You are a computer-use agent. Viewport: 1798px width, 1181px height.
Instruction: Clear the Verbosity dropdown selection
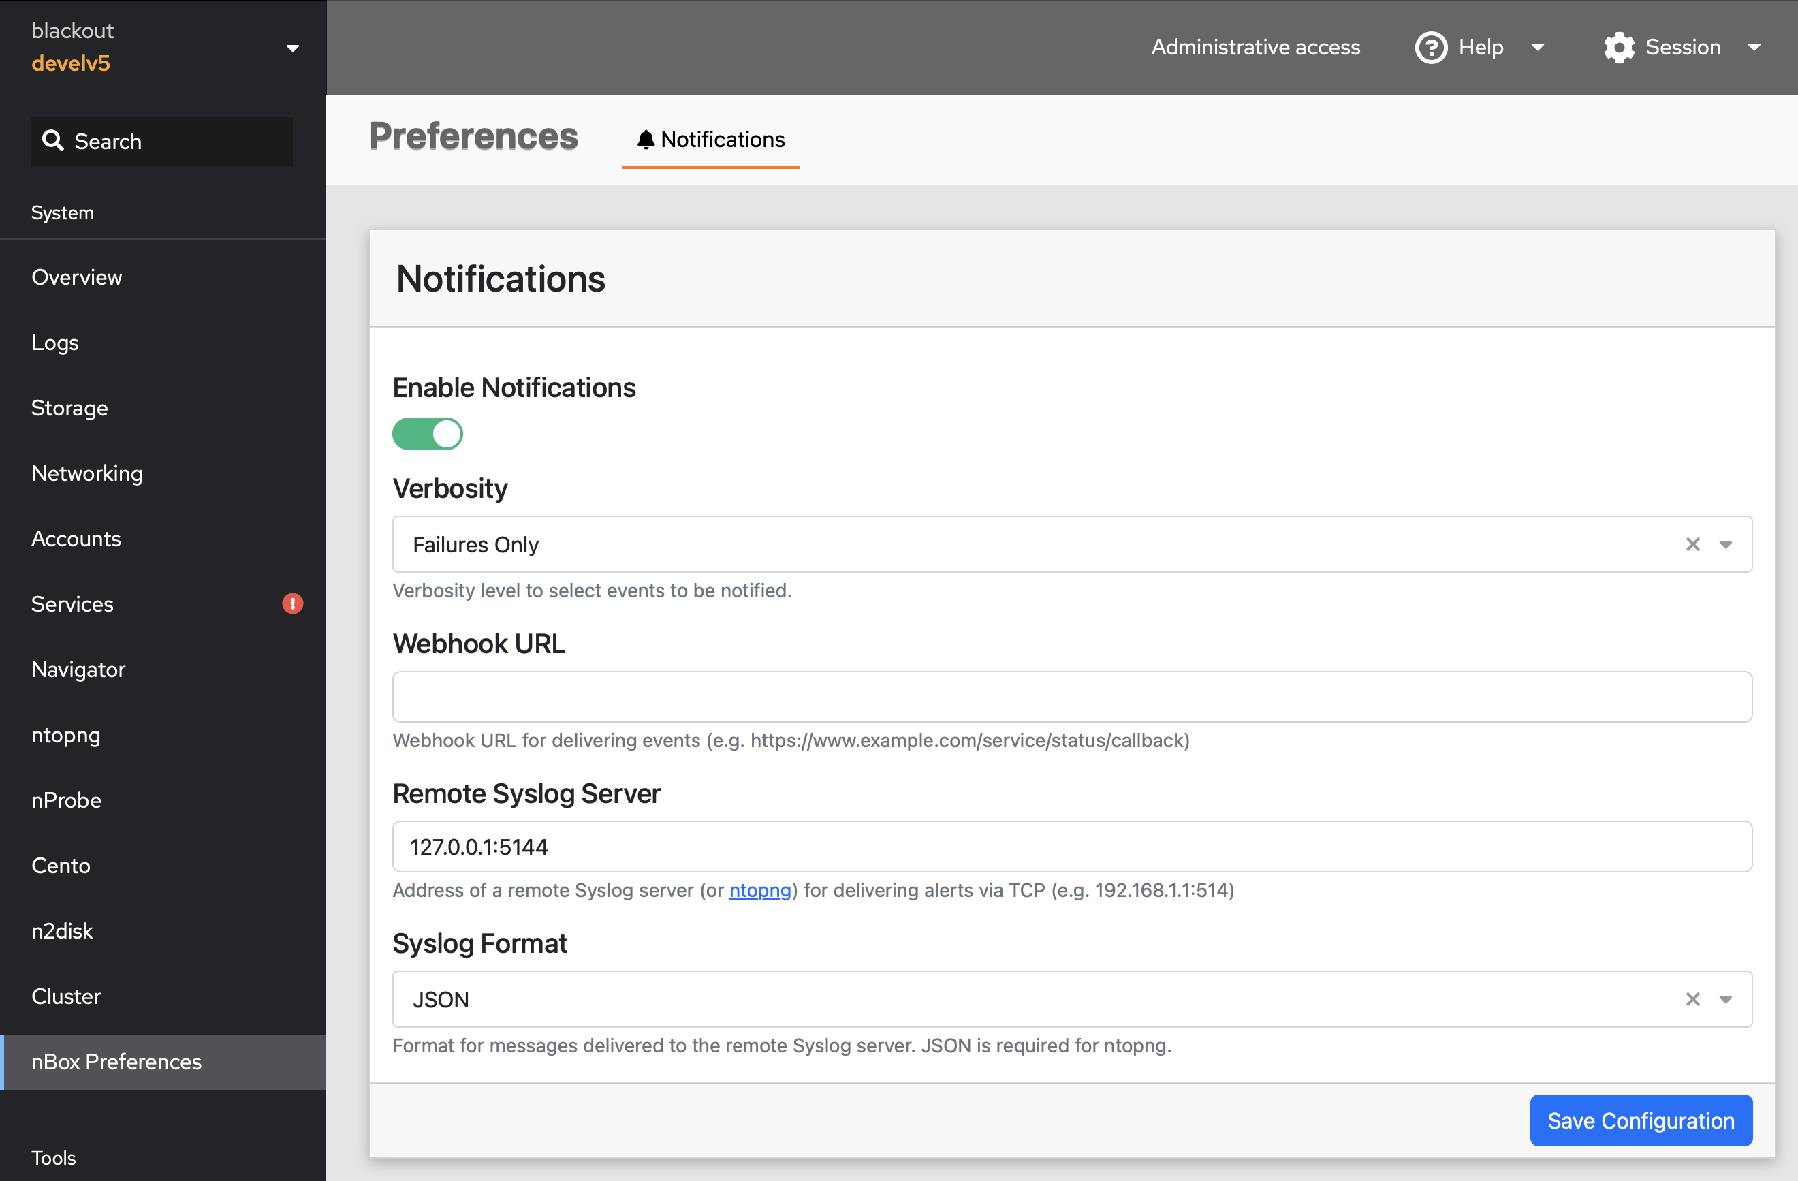tap(1692, 543)
